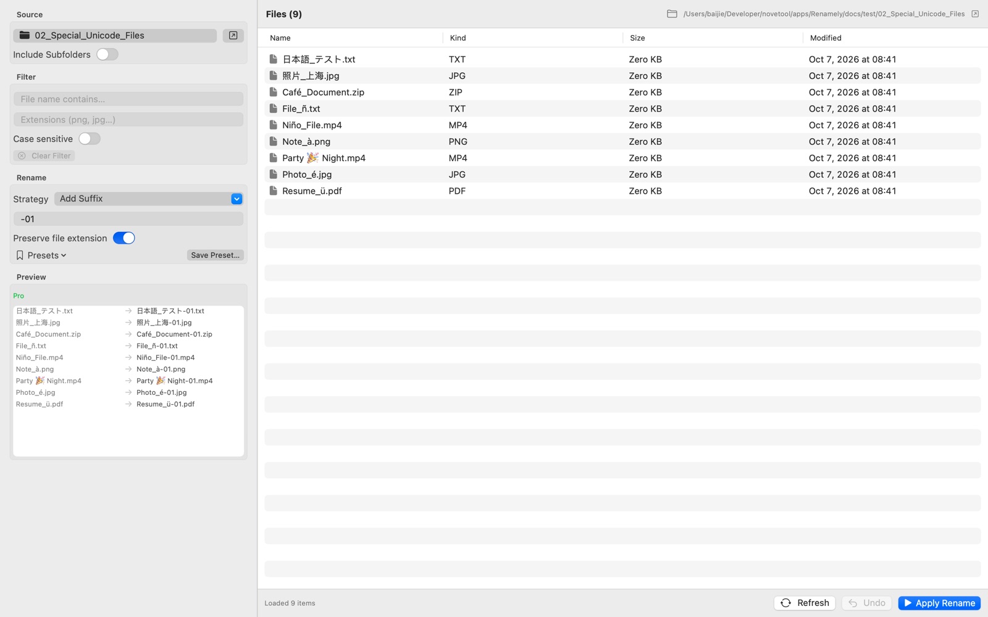Click Clear Filter button
Viewport: 988px width, 617px height.
(x=44, y=155)
